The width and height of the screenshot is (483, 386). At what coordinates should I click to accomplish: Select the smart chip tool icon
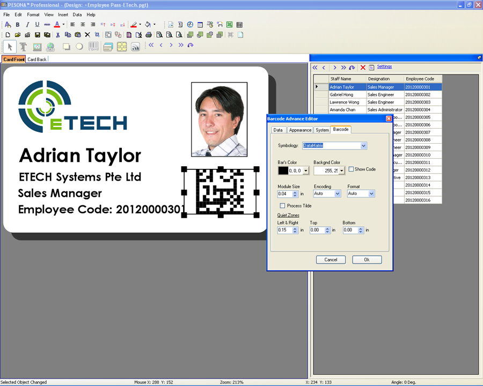(122, 47)
